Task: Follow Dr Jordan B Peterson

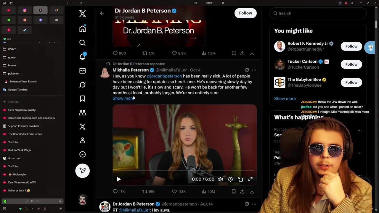Action: (245, 13)
